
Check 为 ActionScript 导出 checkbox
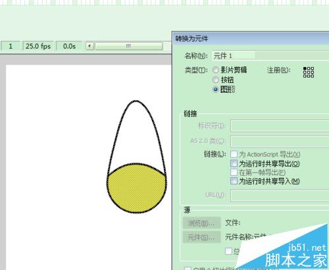(234, 154)
